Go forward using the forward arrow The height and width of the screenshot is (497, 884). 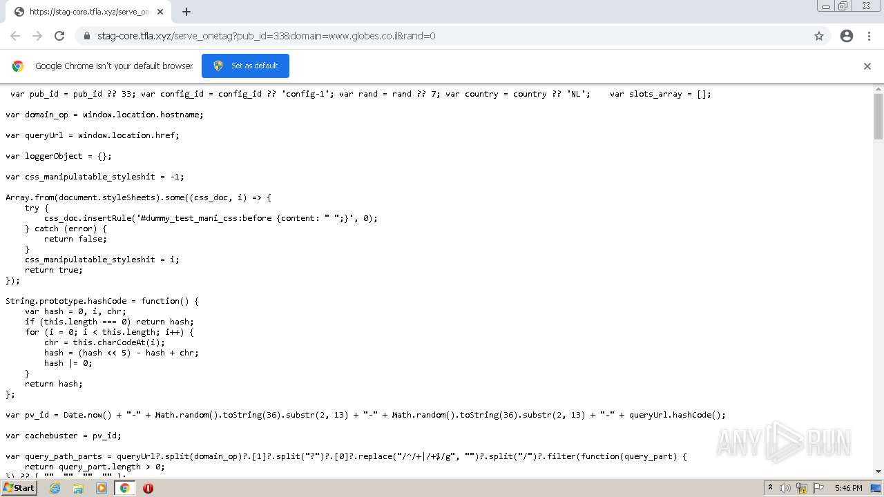(37, 36)
